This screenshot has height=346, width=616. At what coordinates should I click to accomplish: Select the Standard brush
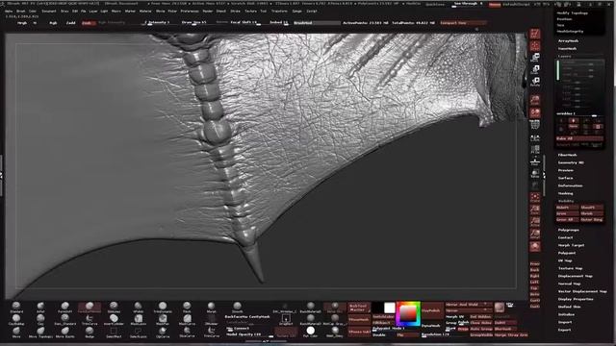16,308
